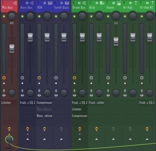Toggle the Hi-Hat #2 mute LED
Image resolution: width=156 pixels, height=151 pixels.
tap(142, 16)
